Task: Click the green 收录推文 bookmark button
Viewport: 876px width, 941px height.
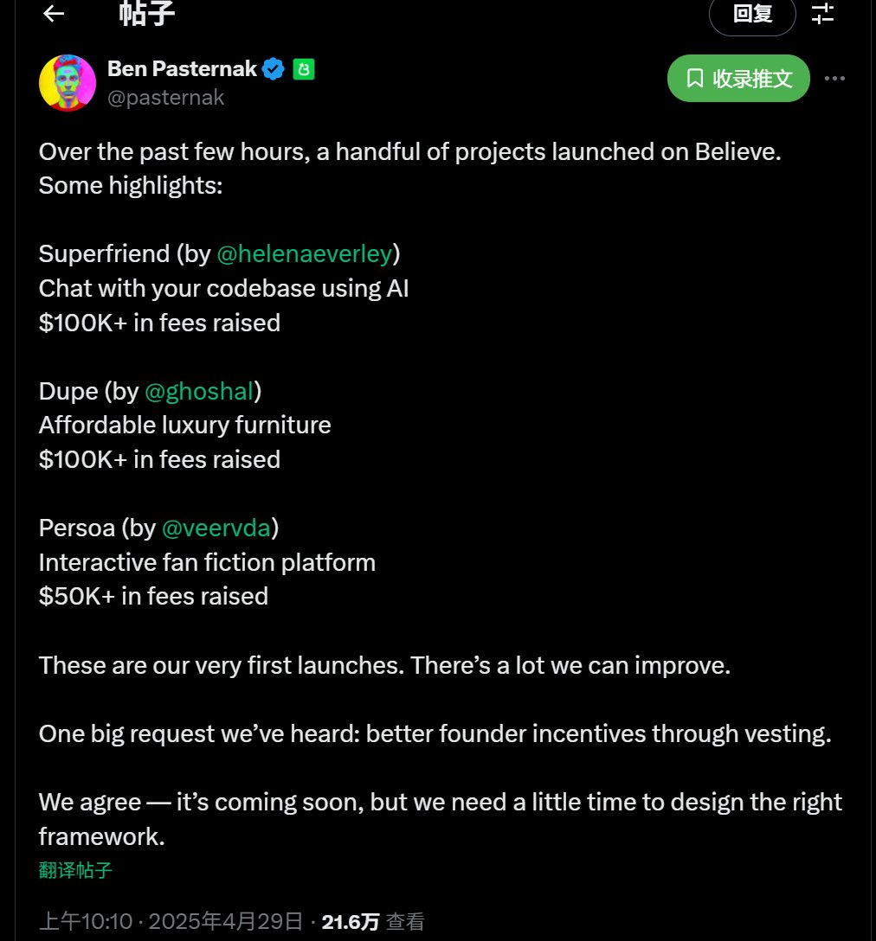Action: (x=738, y=78)
